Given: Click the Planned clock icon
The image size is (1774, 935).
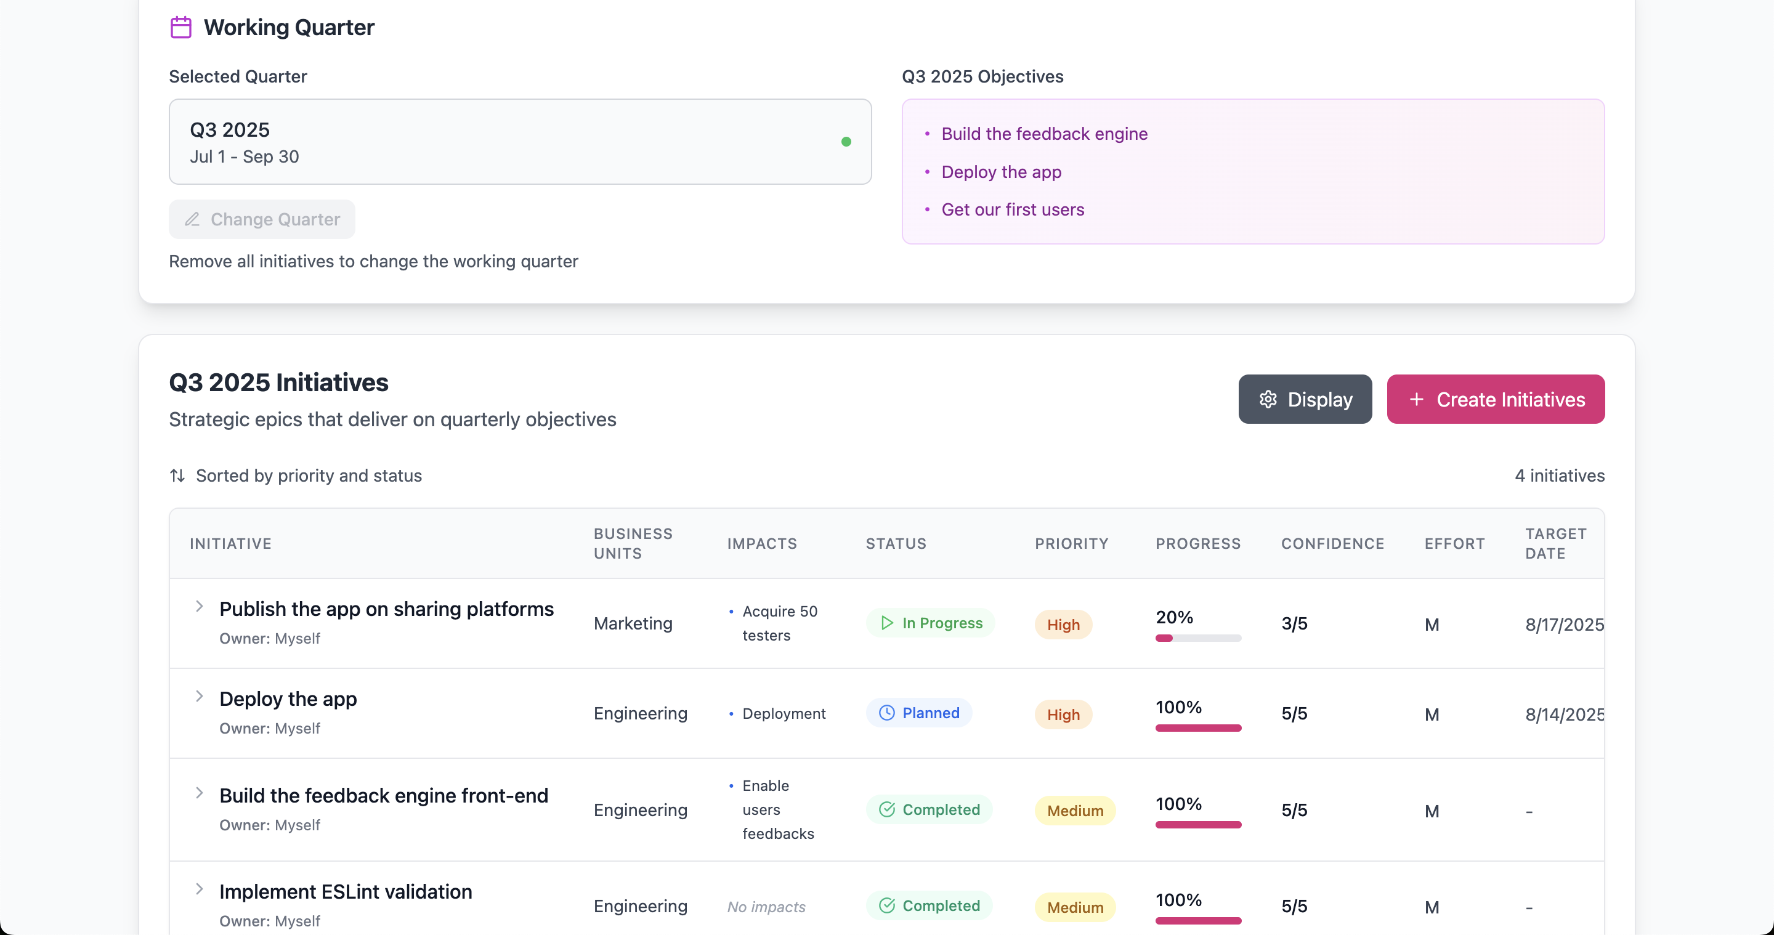Looking at the screenshot, I should tap(887, 713).
